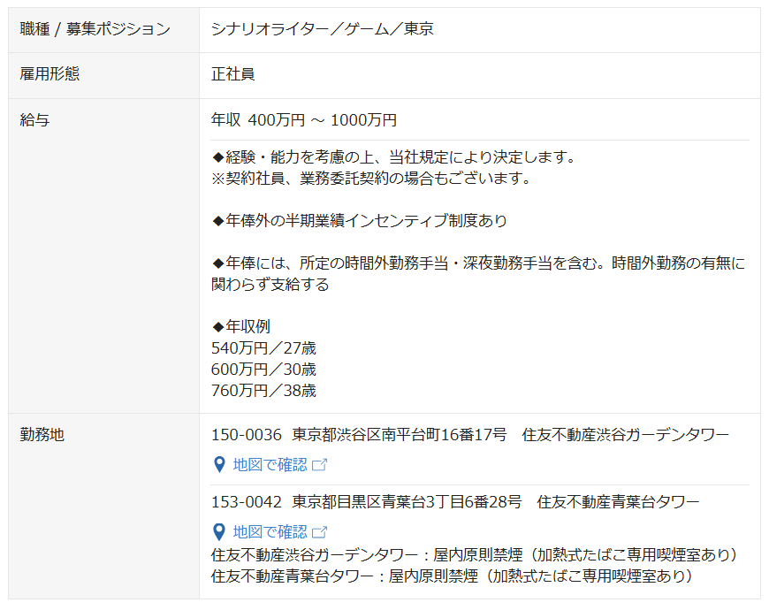Viewport: 769px width, 610px height.
Task: Select the シナリオライター／ゲーム／東京 position text
Action: 322,29
